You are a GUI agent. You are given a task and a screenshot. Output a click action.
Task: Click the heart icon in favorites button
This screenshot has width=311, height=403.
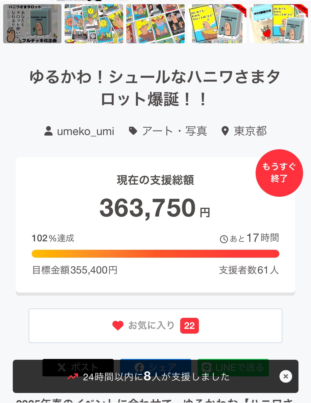118,326
